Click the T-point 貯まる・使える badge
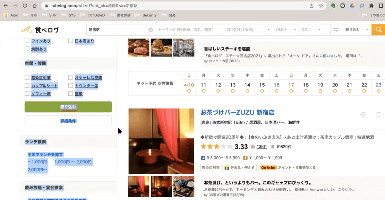The width and height of the screenshot is (385, 200). tap(239, 168)
